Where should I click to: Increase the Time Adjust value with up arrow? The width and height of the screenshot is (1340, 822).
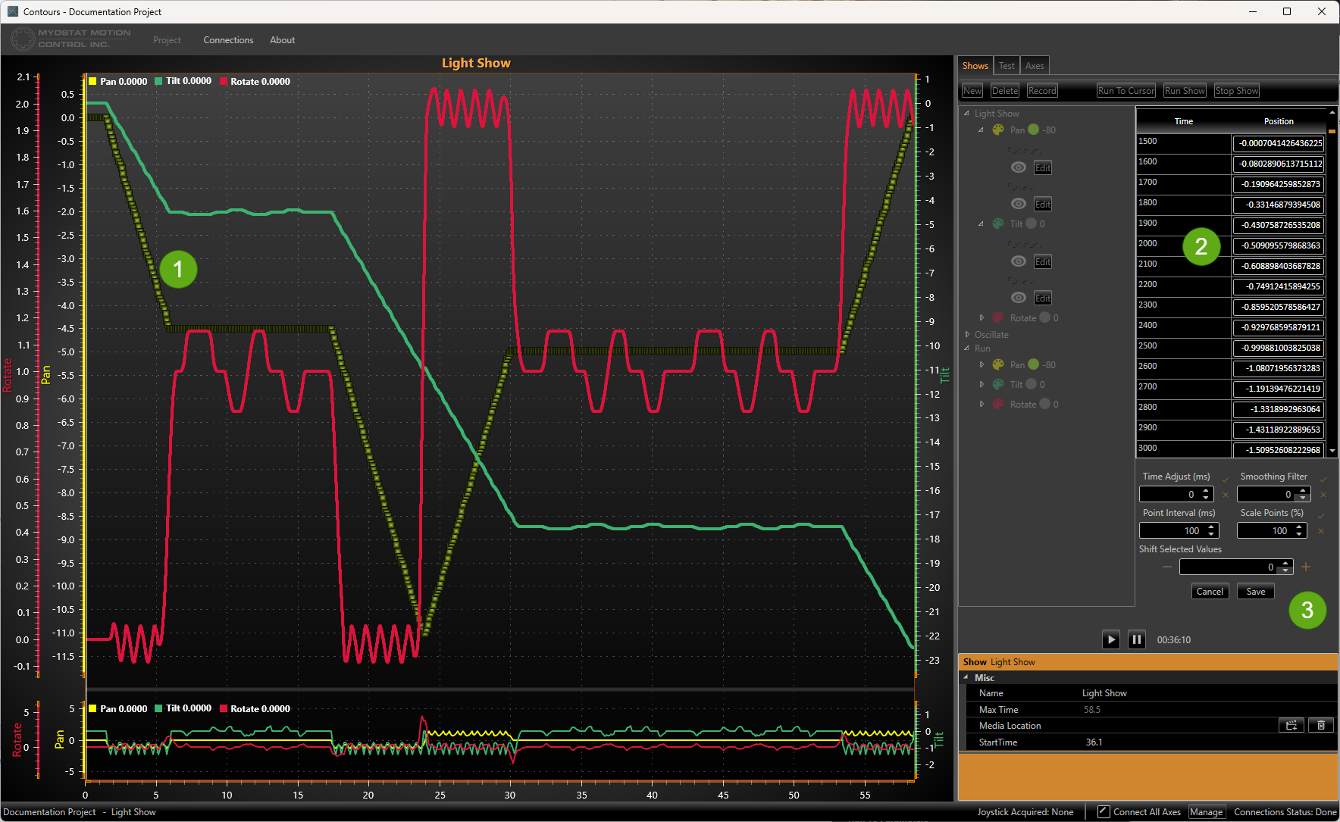click(1206, 491)
